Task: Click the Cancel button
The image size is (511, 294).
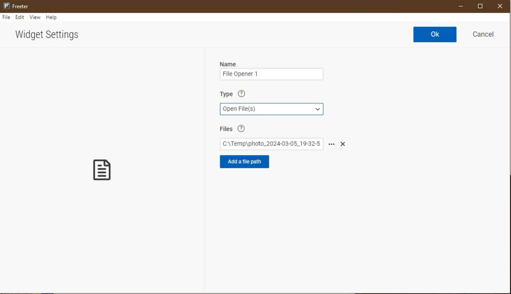Action: pyautogui.click(x=483, y=34)
